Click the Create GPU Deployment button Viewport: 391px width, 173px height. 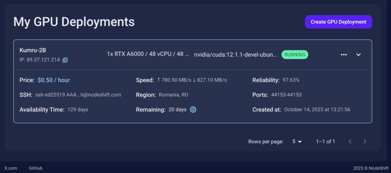click(338, 22)
